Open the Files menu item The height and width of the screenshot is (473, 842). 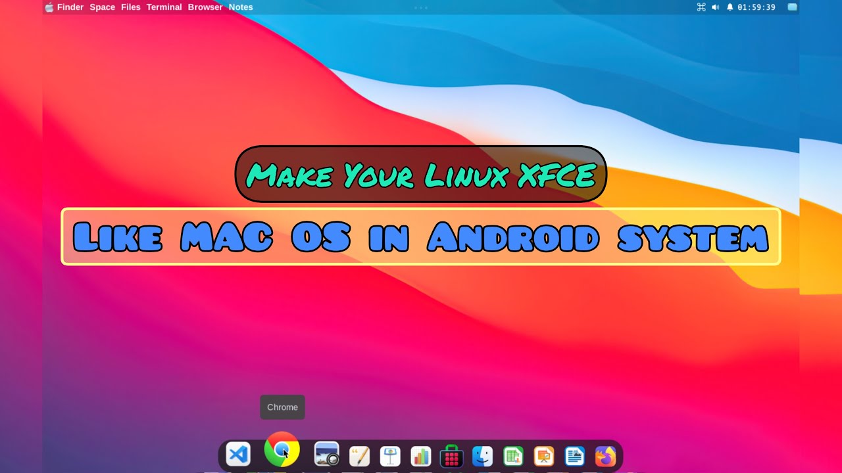pyautogui.click(x=131, y=7)
